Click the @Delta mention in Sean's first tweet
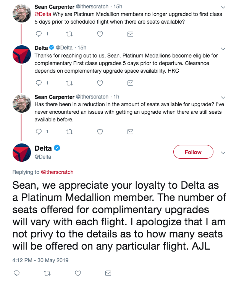 (42, 14)
